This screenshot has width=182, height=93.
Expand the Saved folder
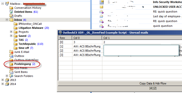[11, 36]
